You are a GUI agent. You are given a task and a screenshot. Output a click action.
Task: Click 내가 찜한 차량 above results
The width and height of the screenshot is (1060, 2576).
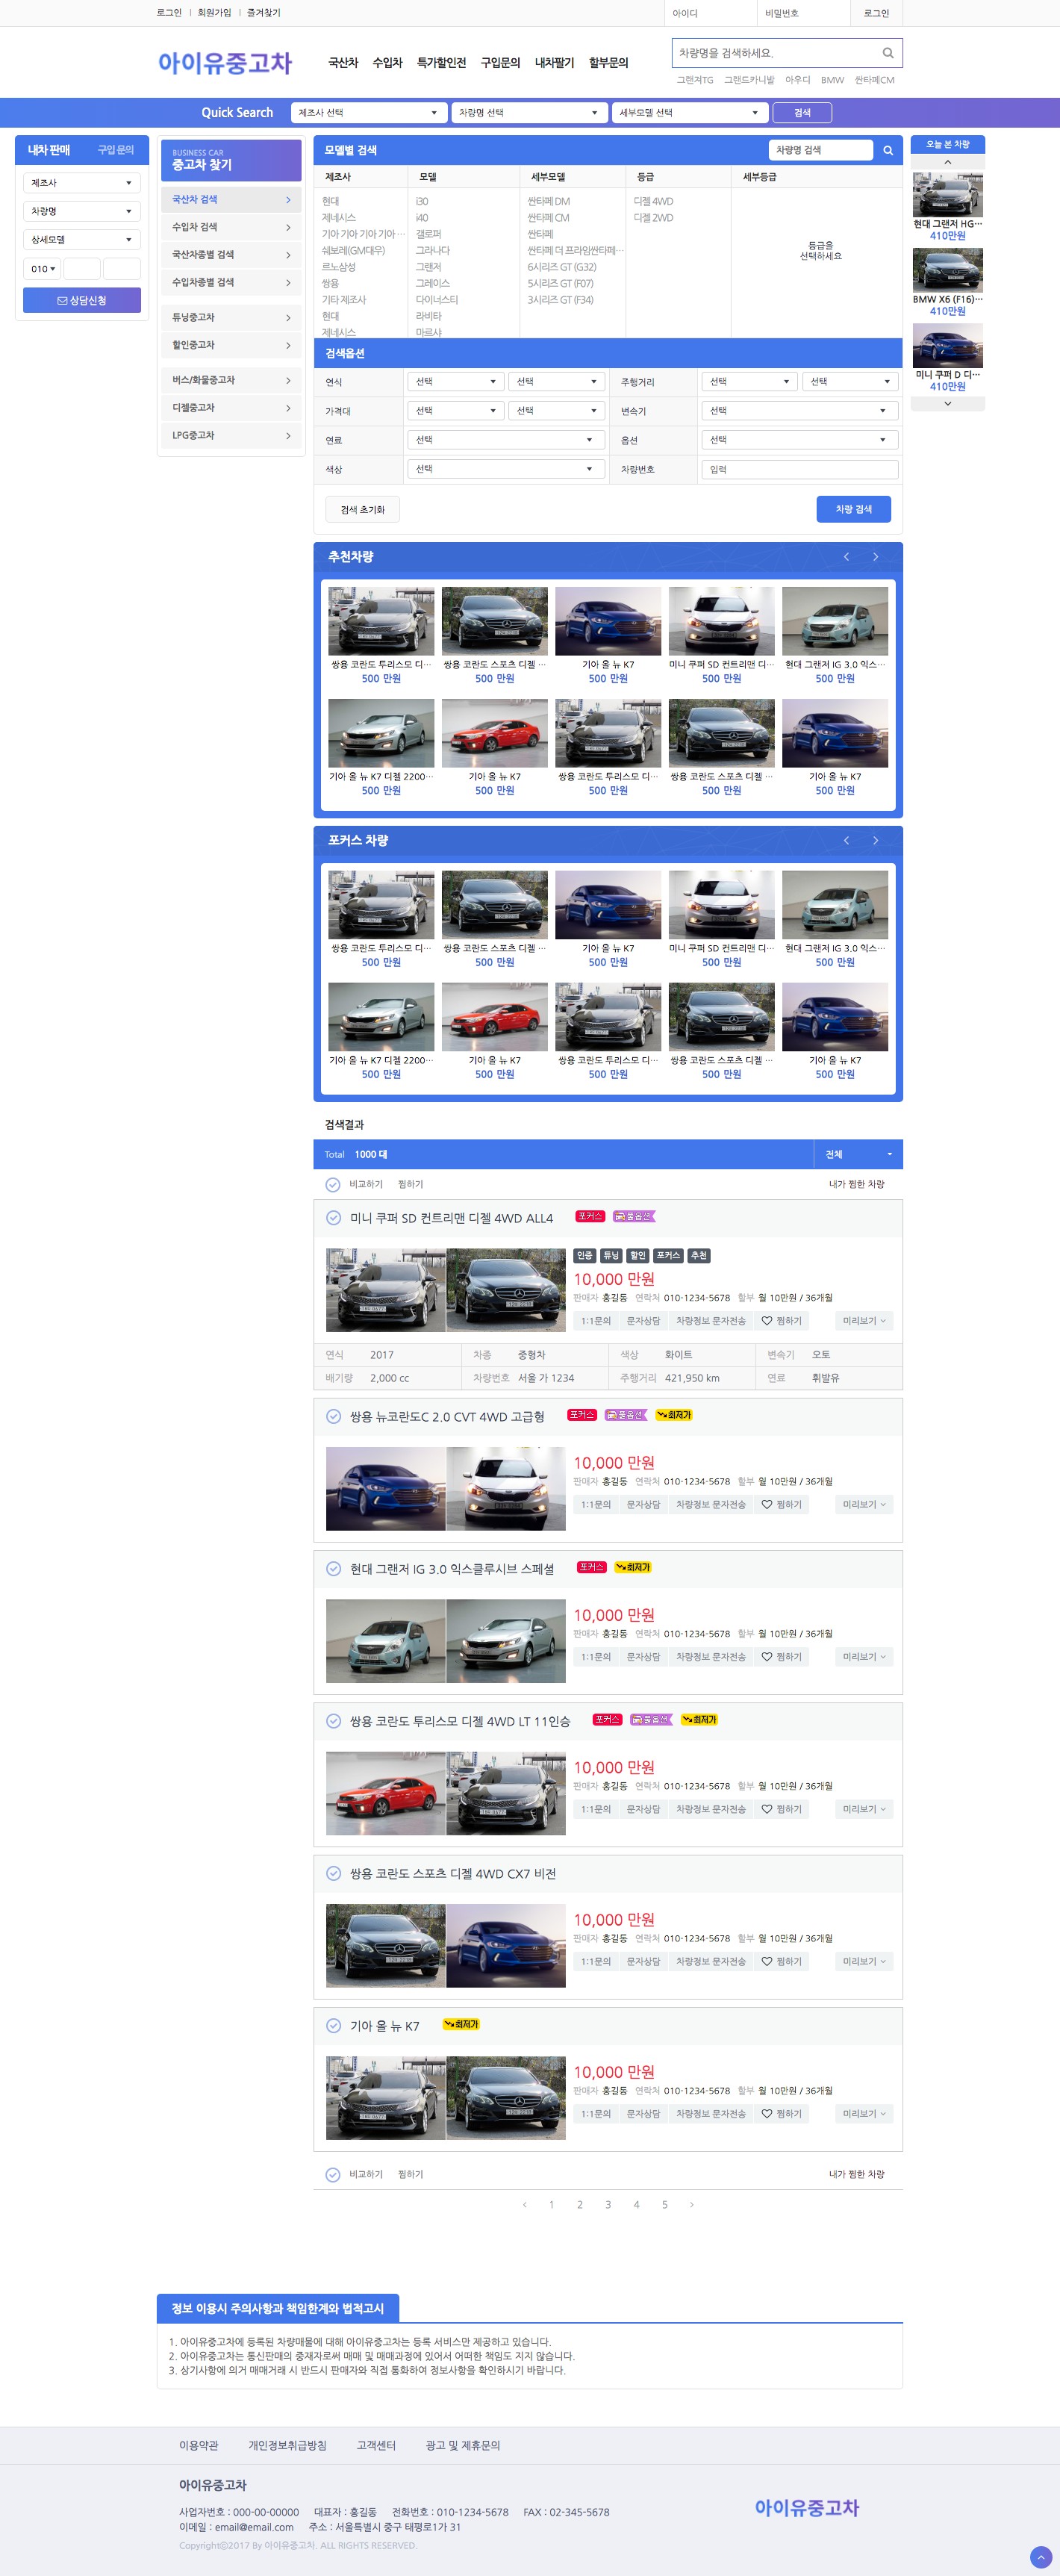856,1184
